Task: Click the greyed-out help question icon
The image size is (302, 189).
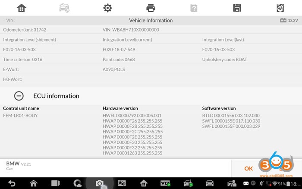Action: pos(194,8)
